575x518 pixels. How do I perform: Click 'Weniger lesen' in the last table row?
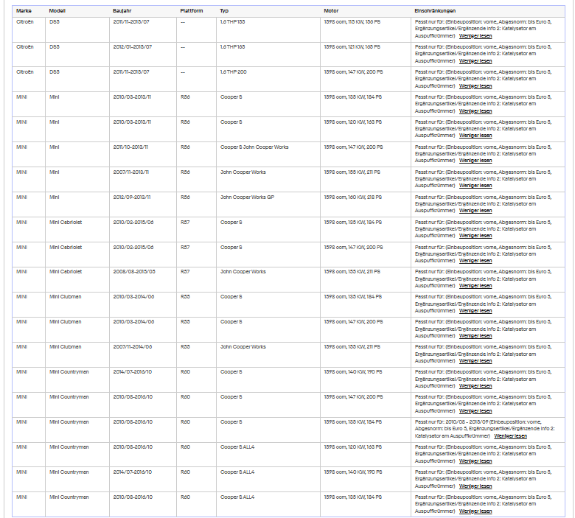[x=475, y=511]
